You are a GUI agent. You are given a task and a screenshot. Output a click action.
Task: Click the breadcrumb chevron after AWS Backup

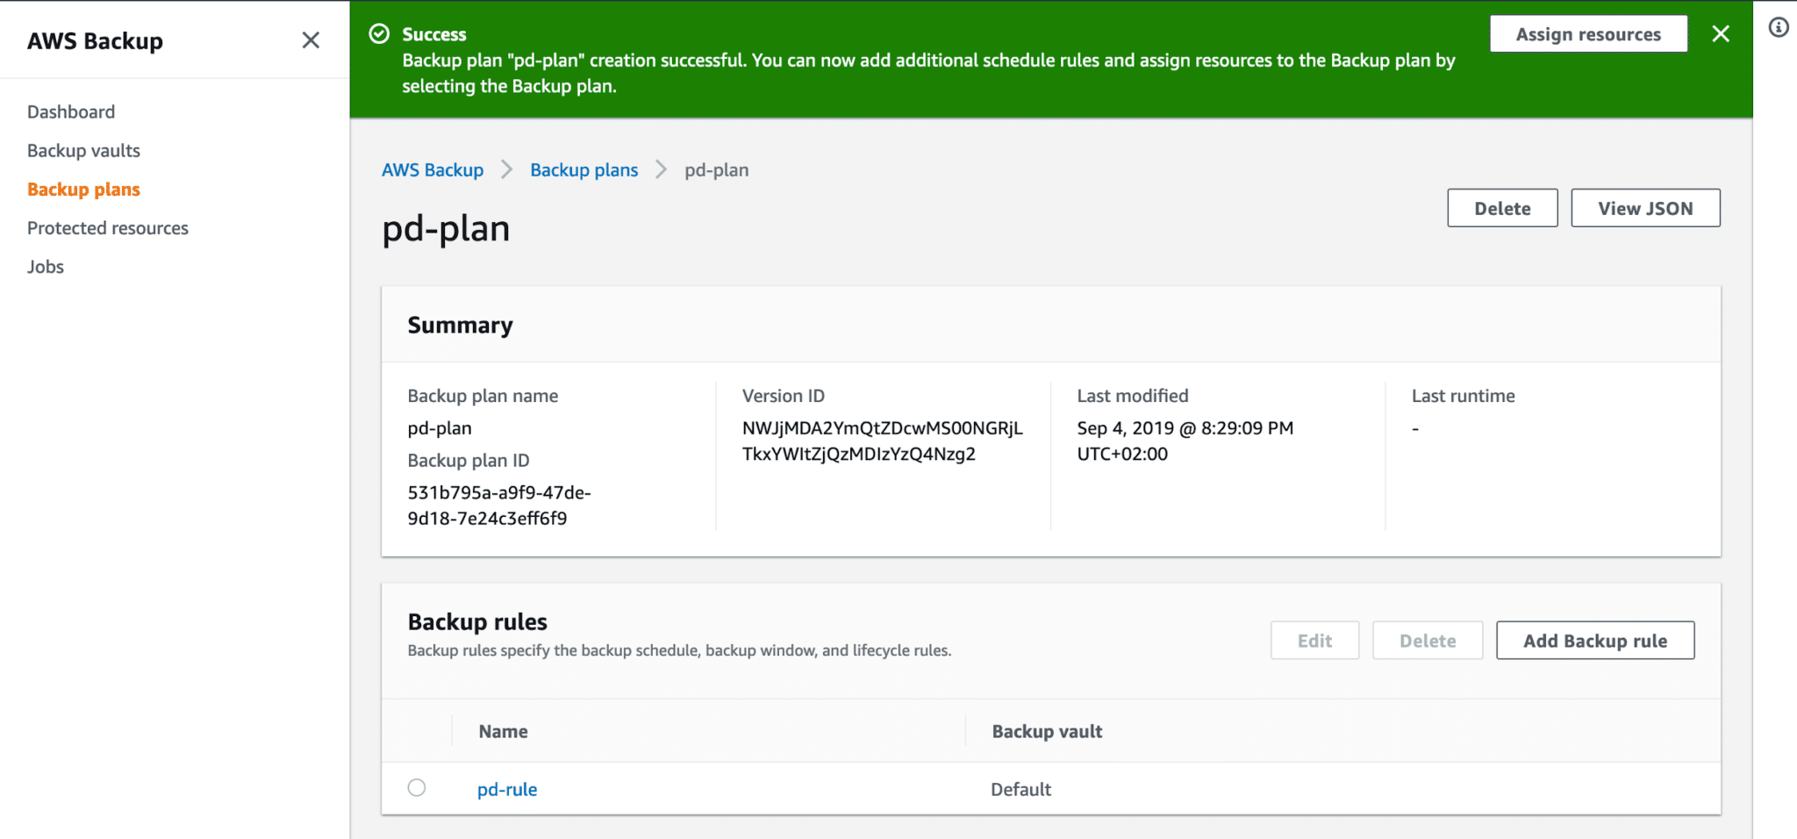pyautogui.click(x=506, y=169)
